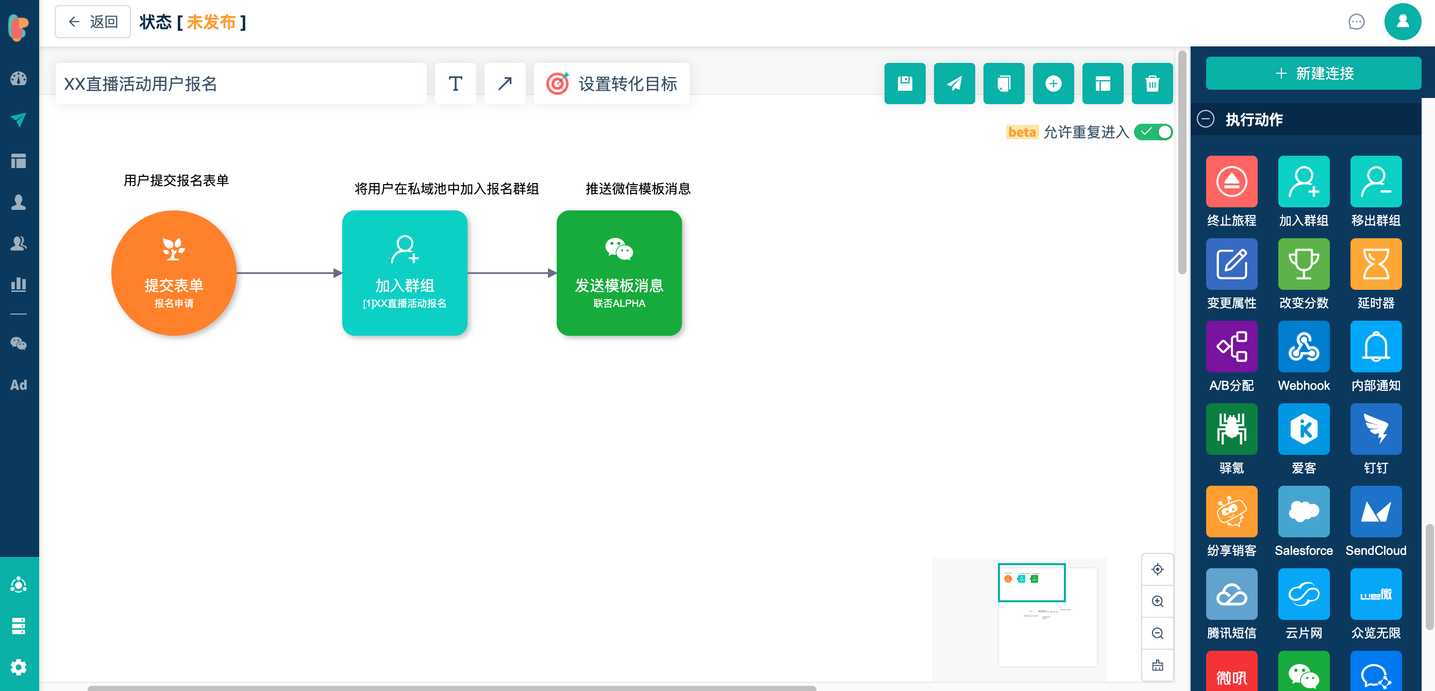Click the 推送微信模板消息 annotation text
1435x691 pixels.
click(x=638, y=189)
